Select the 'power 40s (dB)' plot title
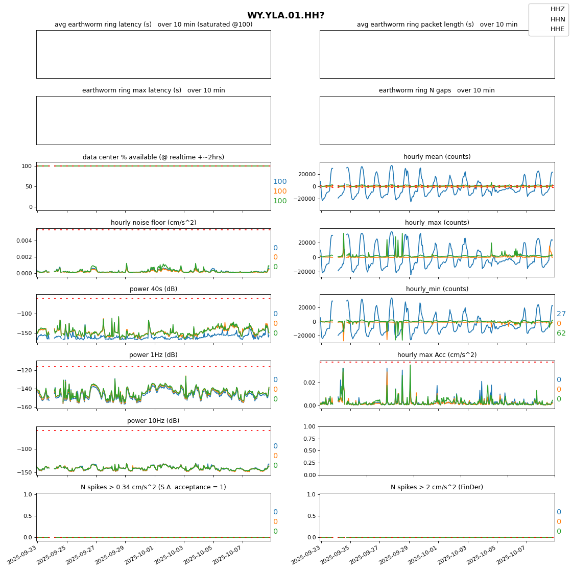The image size is (572, 572). 153,289
